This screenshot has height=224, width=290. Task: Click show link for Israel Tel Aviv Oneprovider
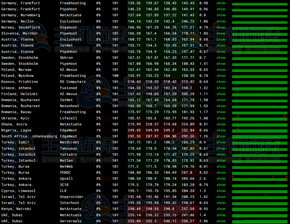(221, 197)
